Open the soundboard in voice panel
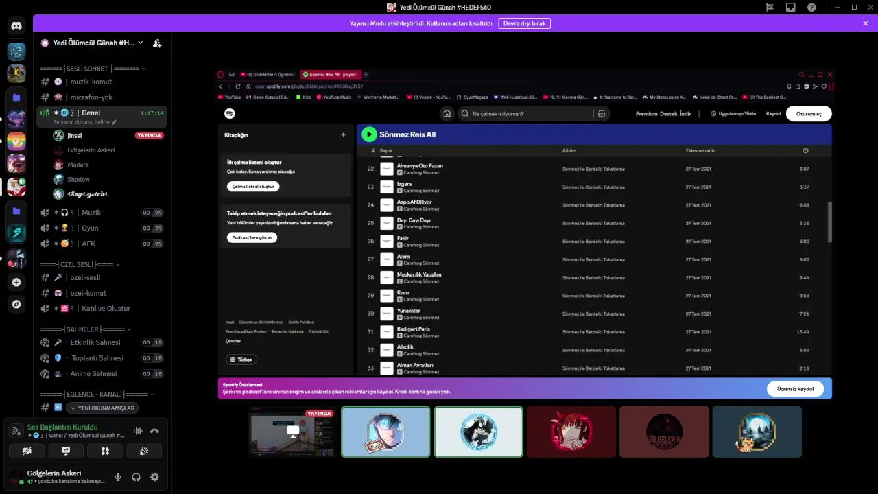This screenshot has height=494, width=878. [144, 451]
